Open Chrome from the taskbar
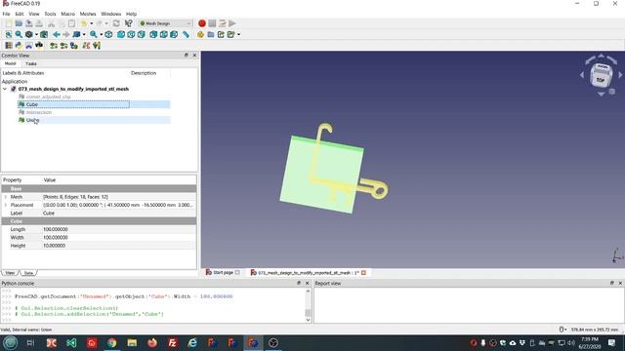The image size is (625, 351). [x=111, y=342]
